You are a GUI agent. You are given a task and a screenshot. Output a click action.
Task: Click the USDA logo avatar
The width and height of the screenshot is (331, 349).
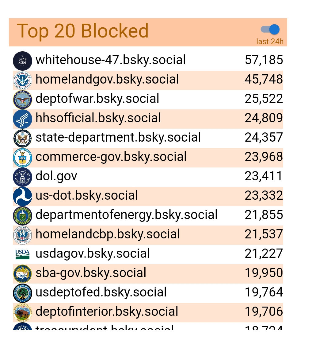[22, 254]
